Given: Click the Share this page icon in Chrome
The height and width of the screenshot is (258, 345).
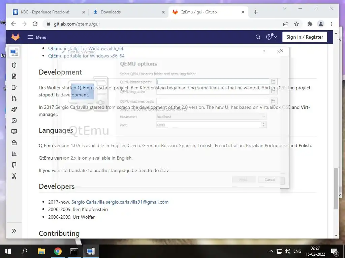Looking at the screenshot, I should [x=286, y=24].
